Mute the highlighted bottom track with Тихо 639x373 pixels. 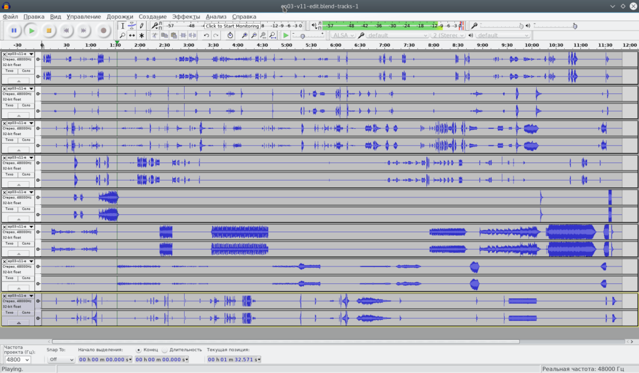click(x=9, y=313)
